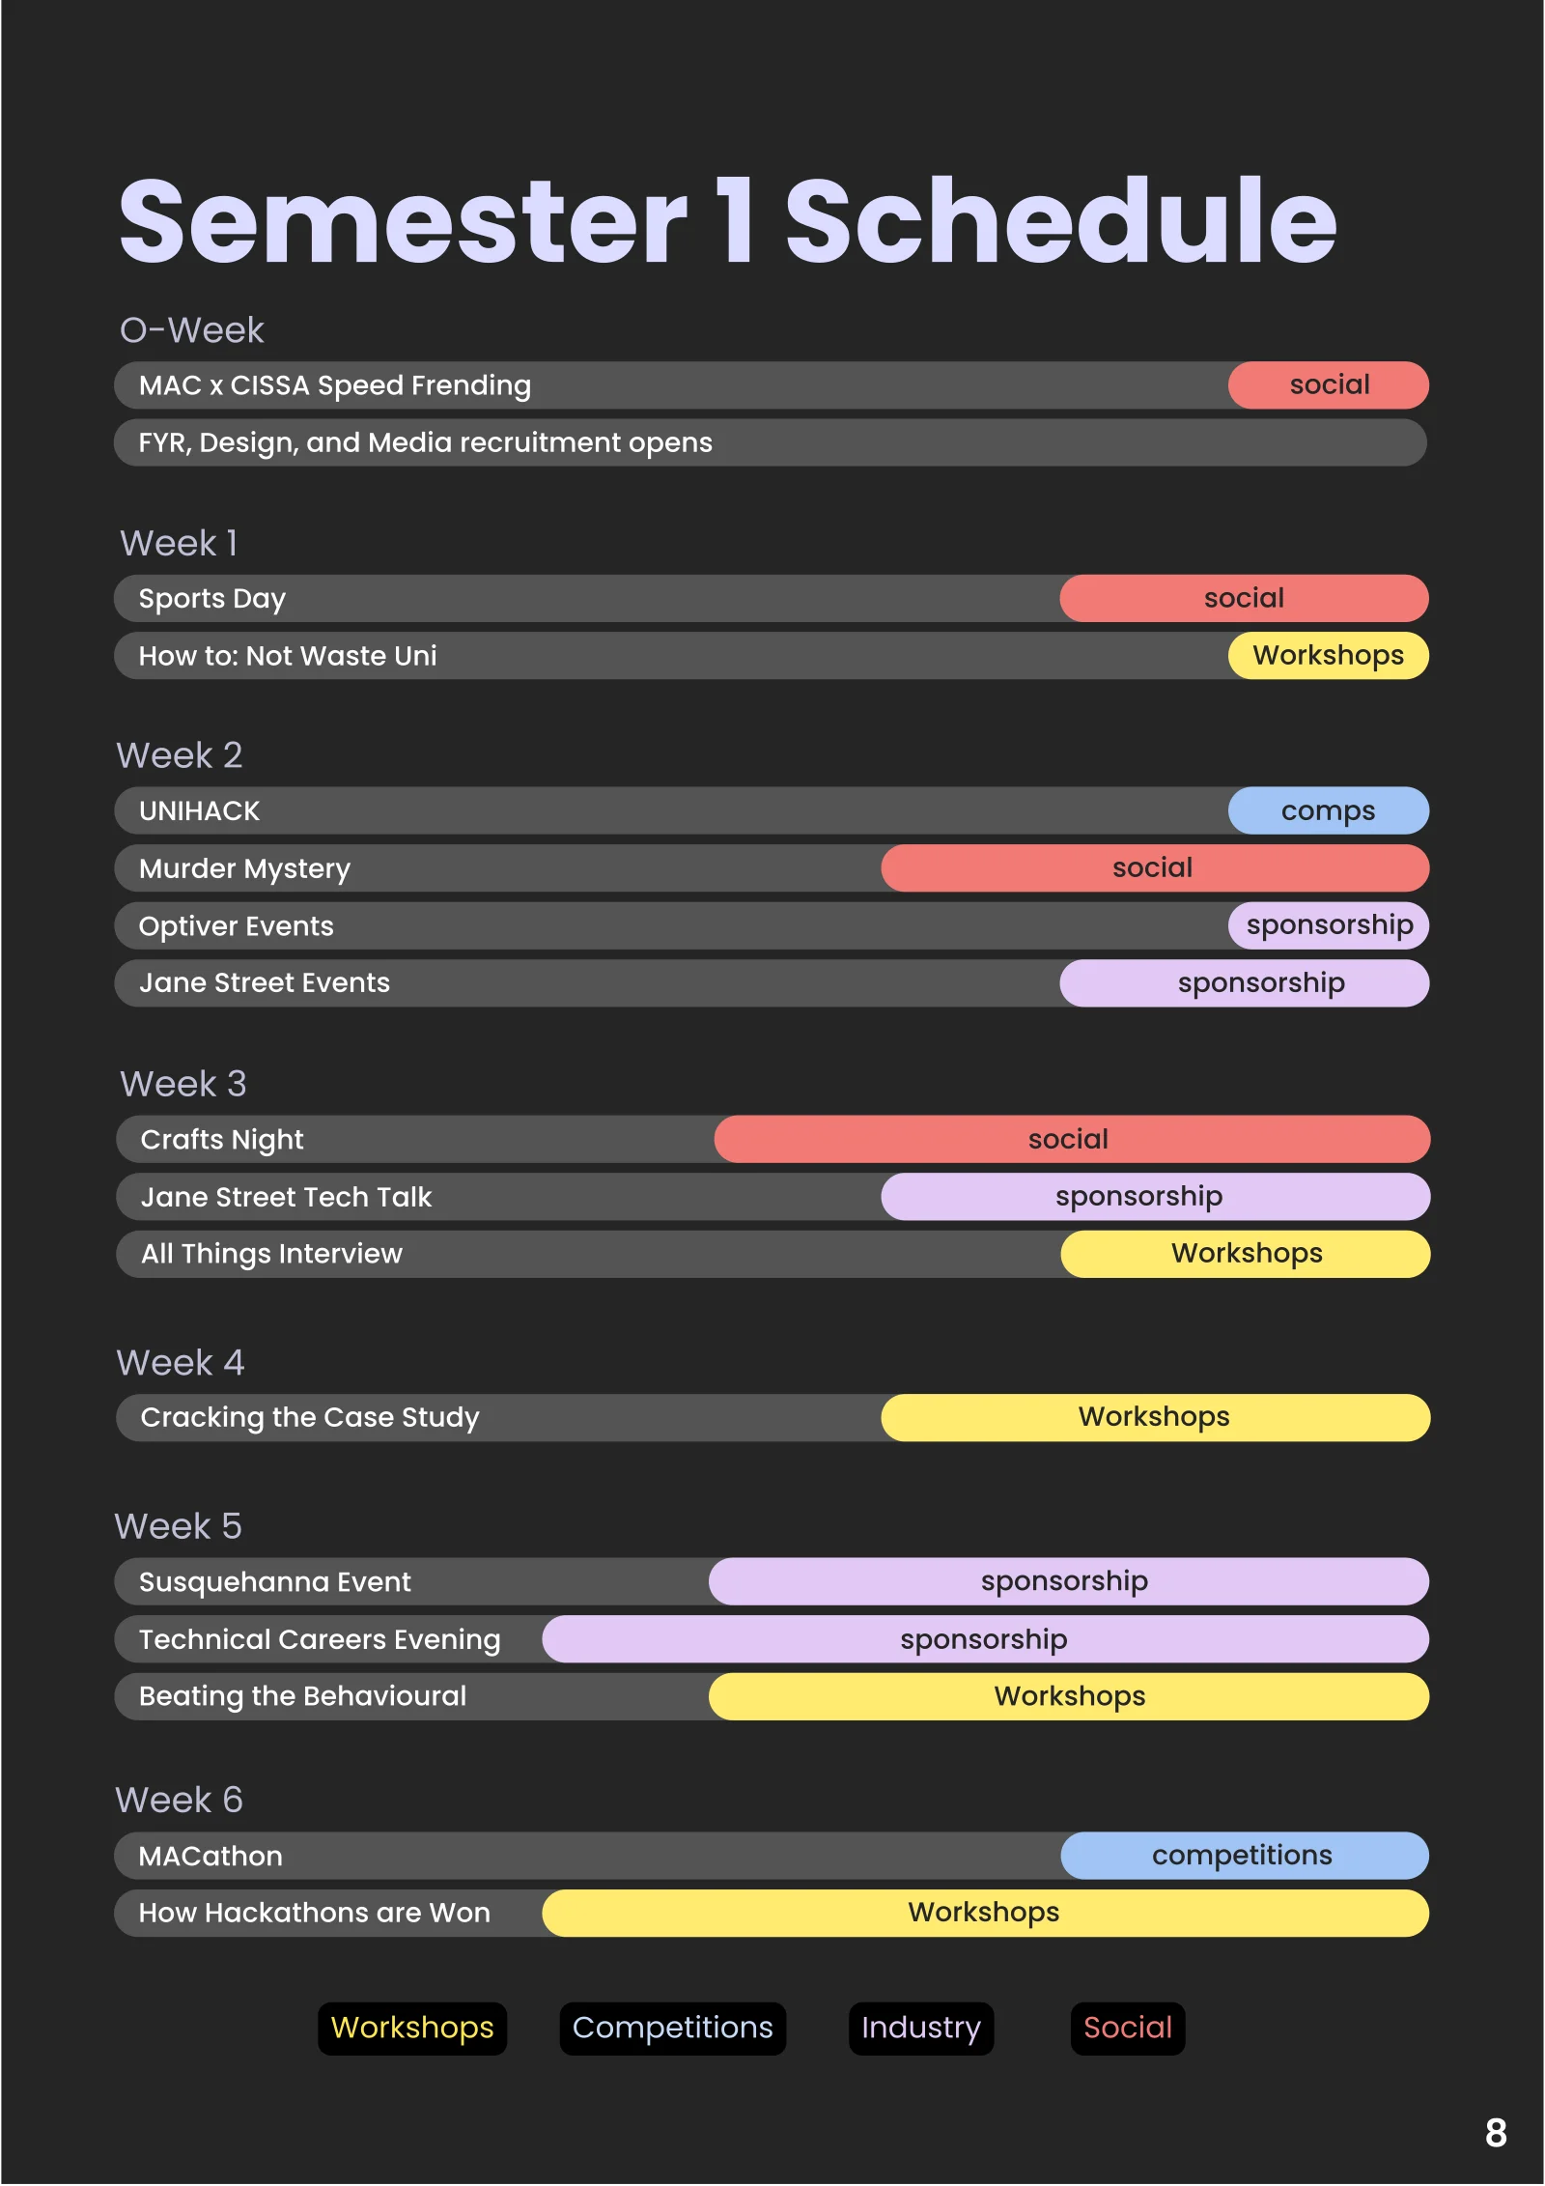Click the Week 3 section heading
The width and height of the screenshot is (1545, 2186).
point(183,1084)
